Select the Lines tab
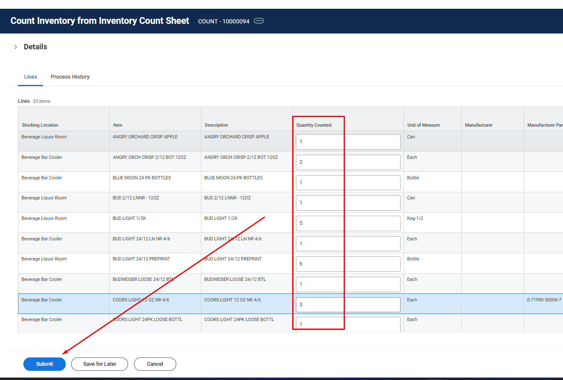 coord(31,77)
